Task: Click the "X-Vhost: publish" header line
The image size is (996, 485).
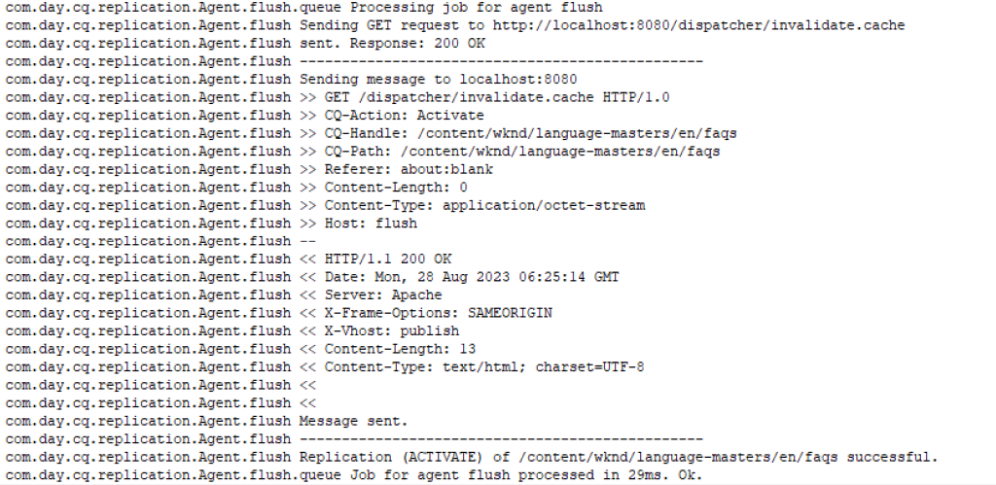Action: click(392, 331)
